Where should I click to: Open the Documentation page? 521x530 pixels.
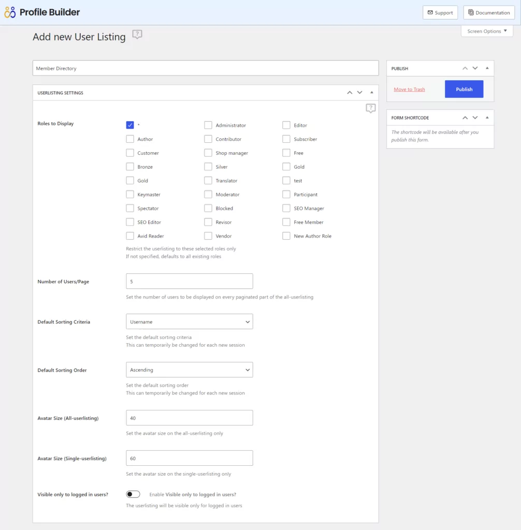click(489, 12)
